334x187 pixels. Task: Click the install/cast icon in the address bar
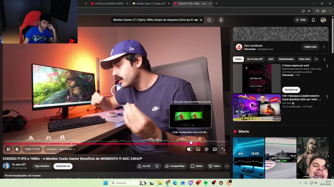pos(303,11)
